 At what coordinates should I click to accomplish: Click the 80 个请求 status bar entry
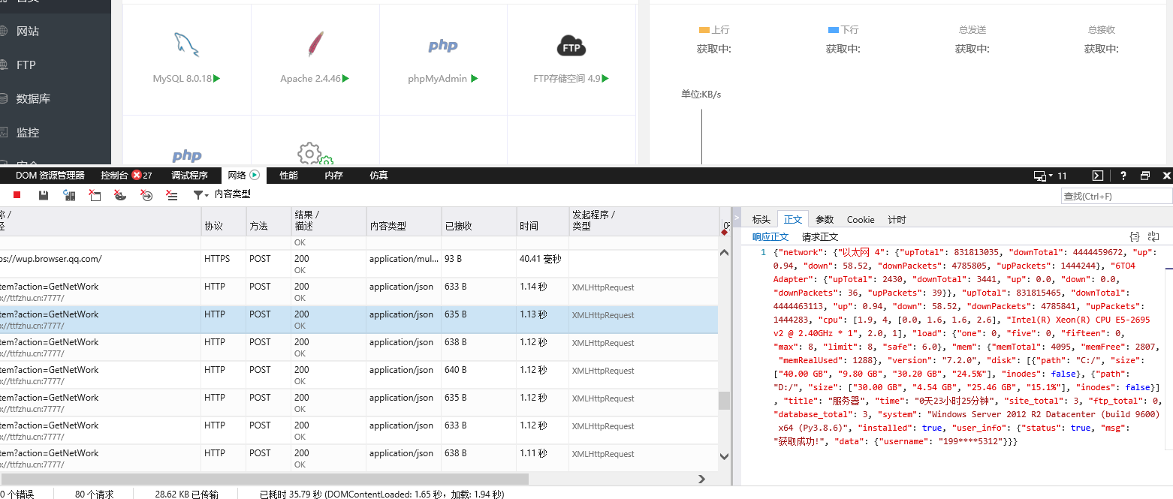point(95,494)
